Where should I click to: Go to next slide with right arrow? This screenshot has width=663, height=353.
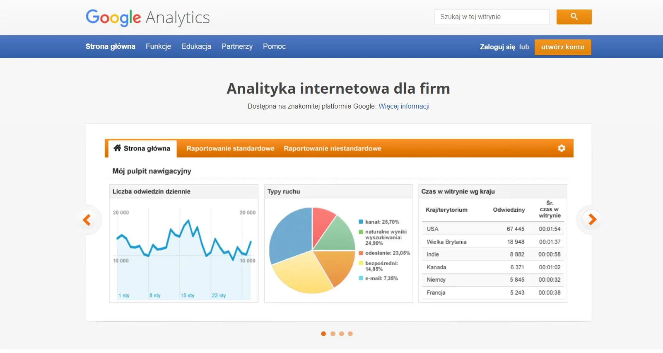(593, 219)
